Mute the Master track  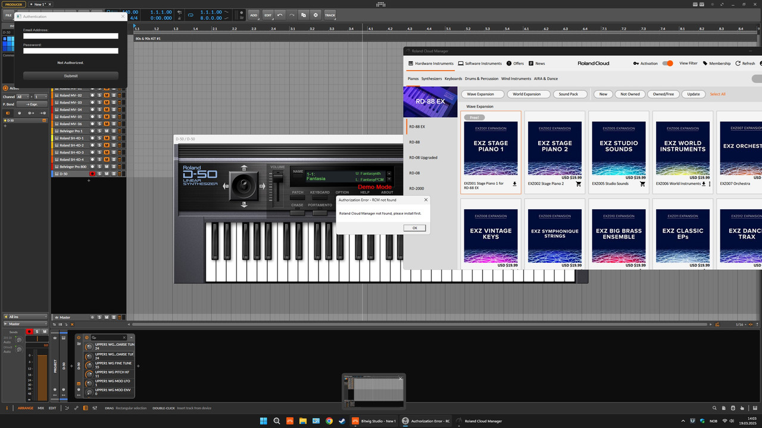(x=107, y=317)
